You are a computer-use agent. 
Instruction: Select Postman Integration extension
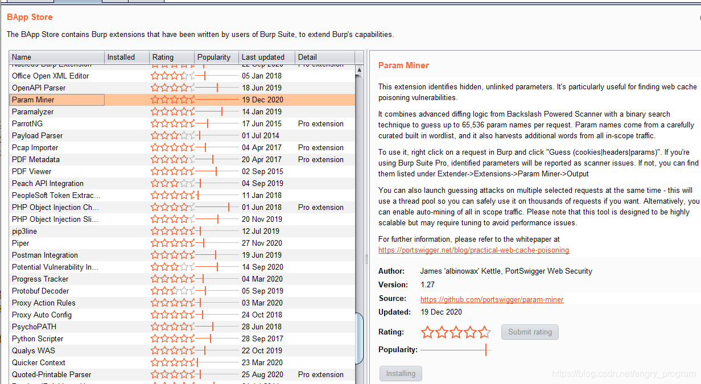pyautogui.click(x=182, y=255)
